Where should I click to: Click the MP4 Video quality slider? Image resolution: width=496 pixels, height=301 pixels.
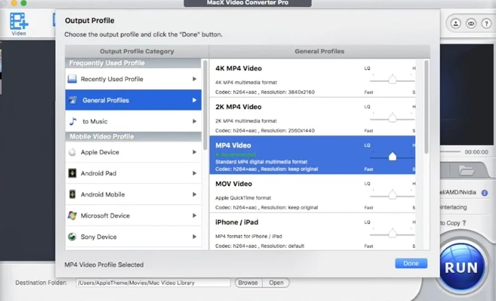[x=392, y=157]
